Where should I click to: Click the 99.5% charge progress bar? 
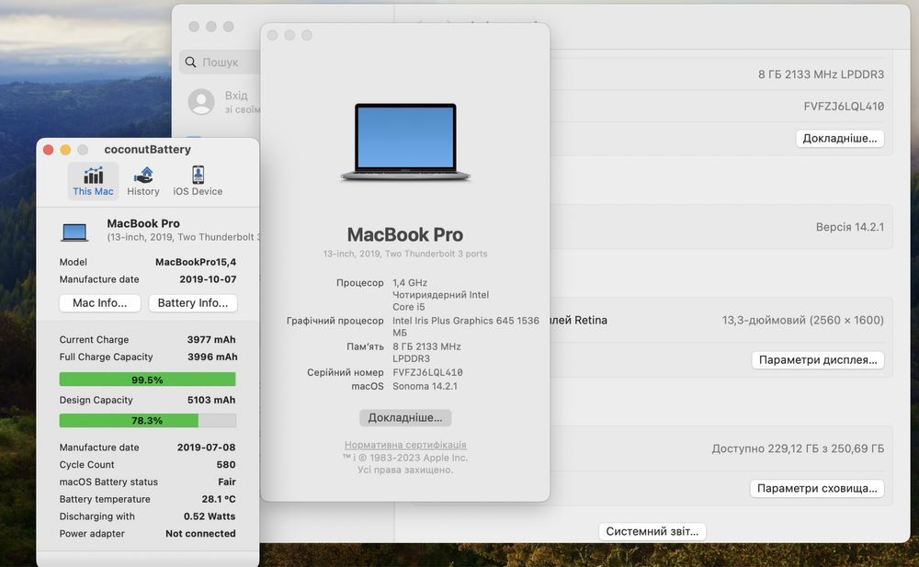(147, 380)
